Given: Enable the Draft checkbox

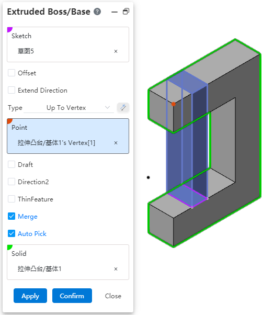Looking at the screenshot, I should point(12,164).
